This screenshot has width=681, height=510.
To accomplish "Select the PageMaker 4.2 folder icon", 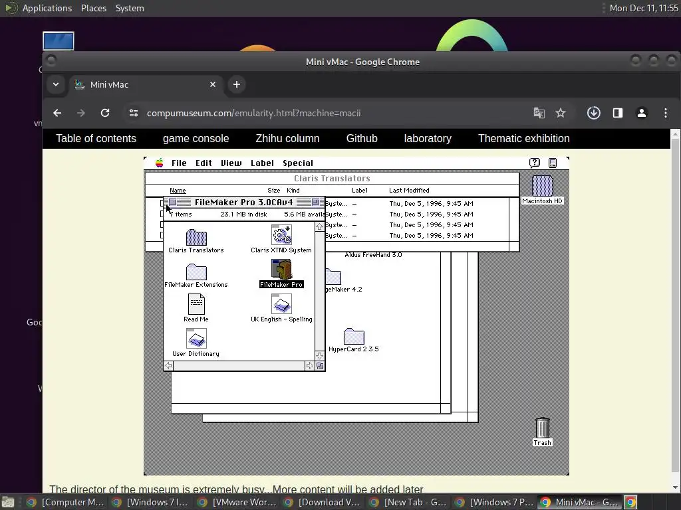I will tap(334, 277).
